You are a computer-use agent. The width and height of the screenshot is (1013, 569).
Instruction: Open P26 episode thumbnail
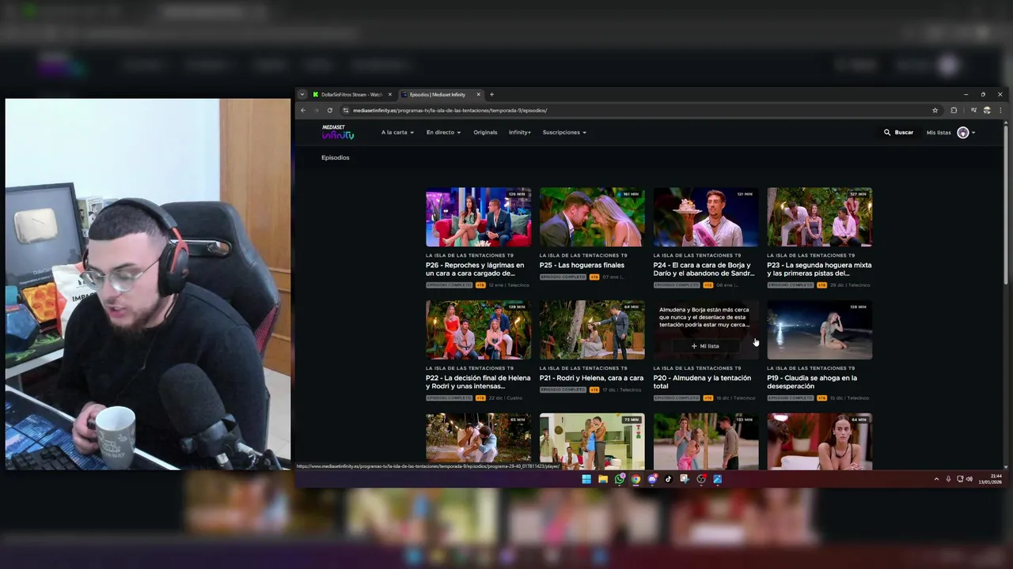pos(478,217)
